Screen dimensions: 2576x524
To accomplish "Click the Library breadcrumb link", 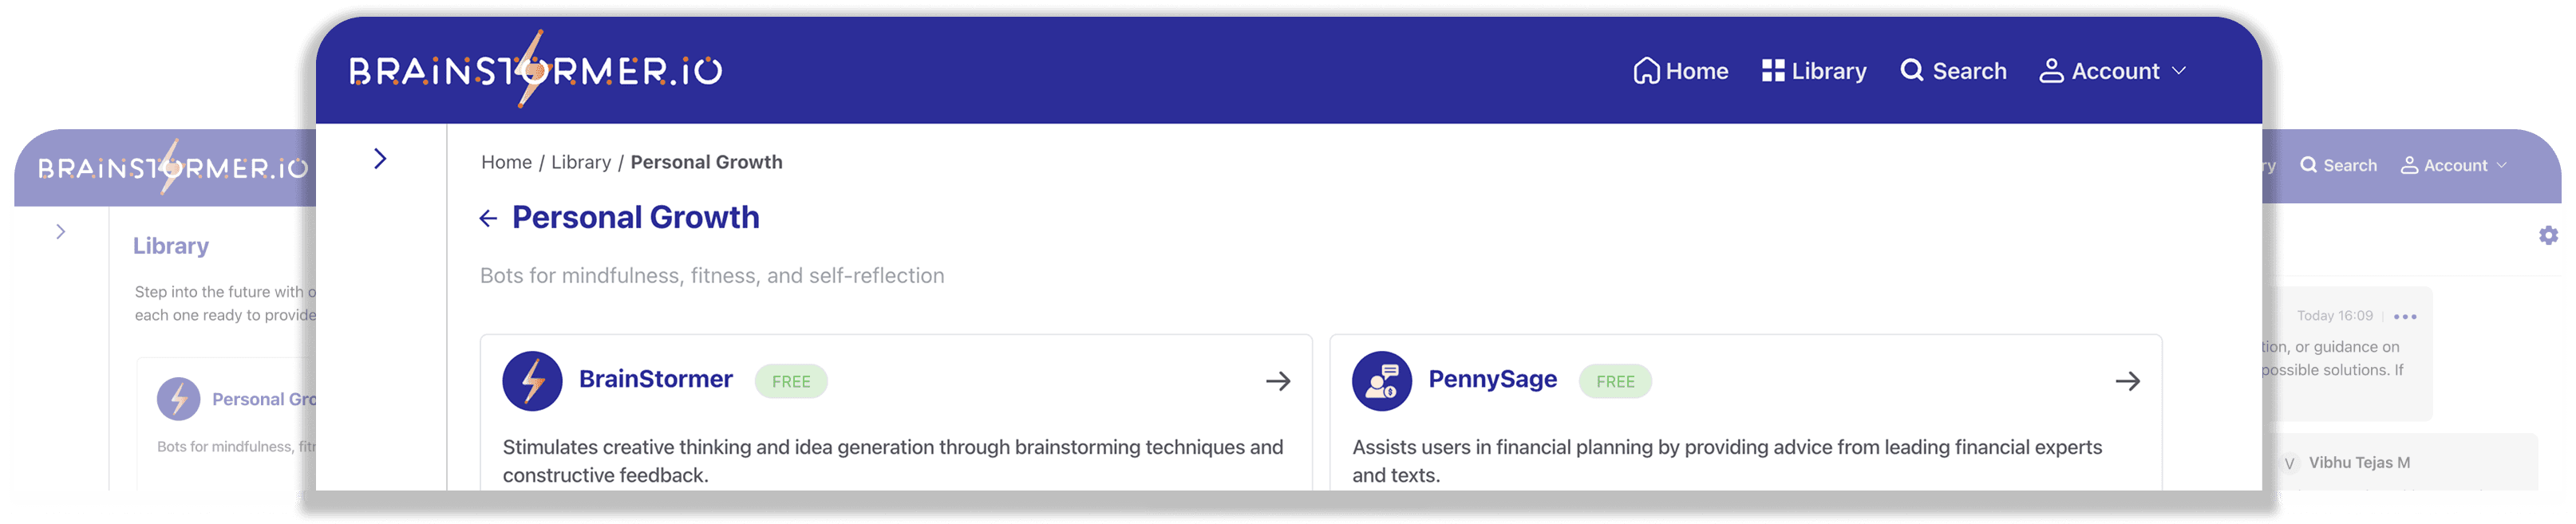I will point(581,162).
